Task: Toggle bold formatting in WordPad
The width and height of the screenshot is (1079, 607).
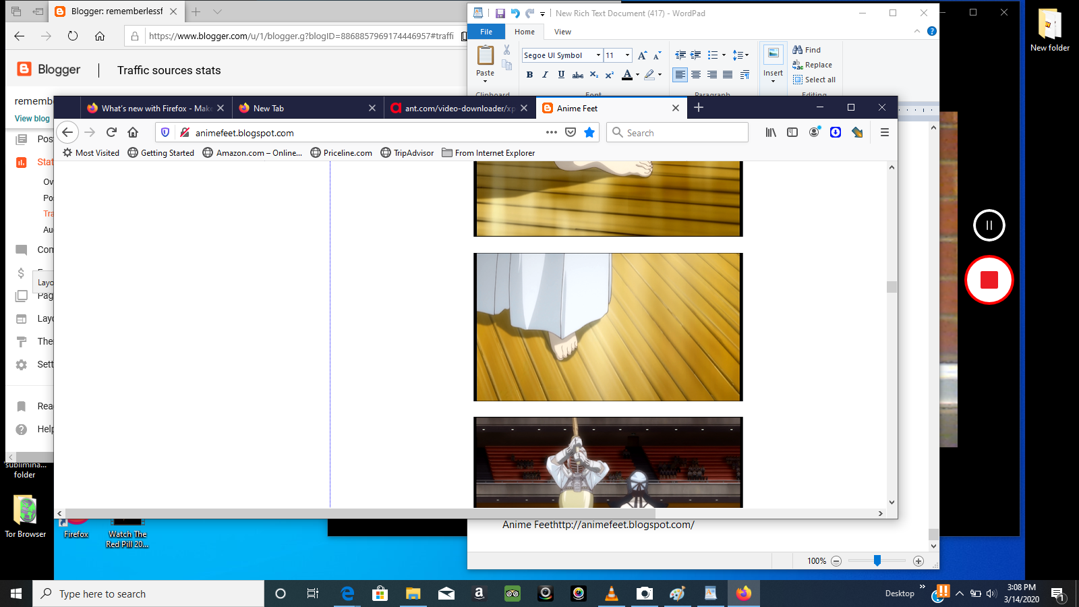Action: pos(529,75)
